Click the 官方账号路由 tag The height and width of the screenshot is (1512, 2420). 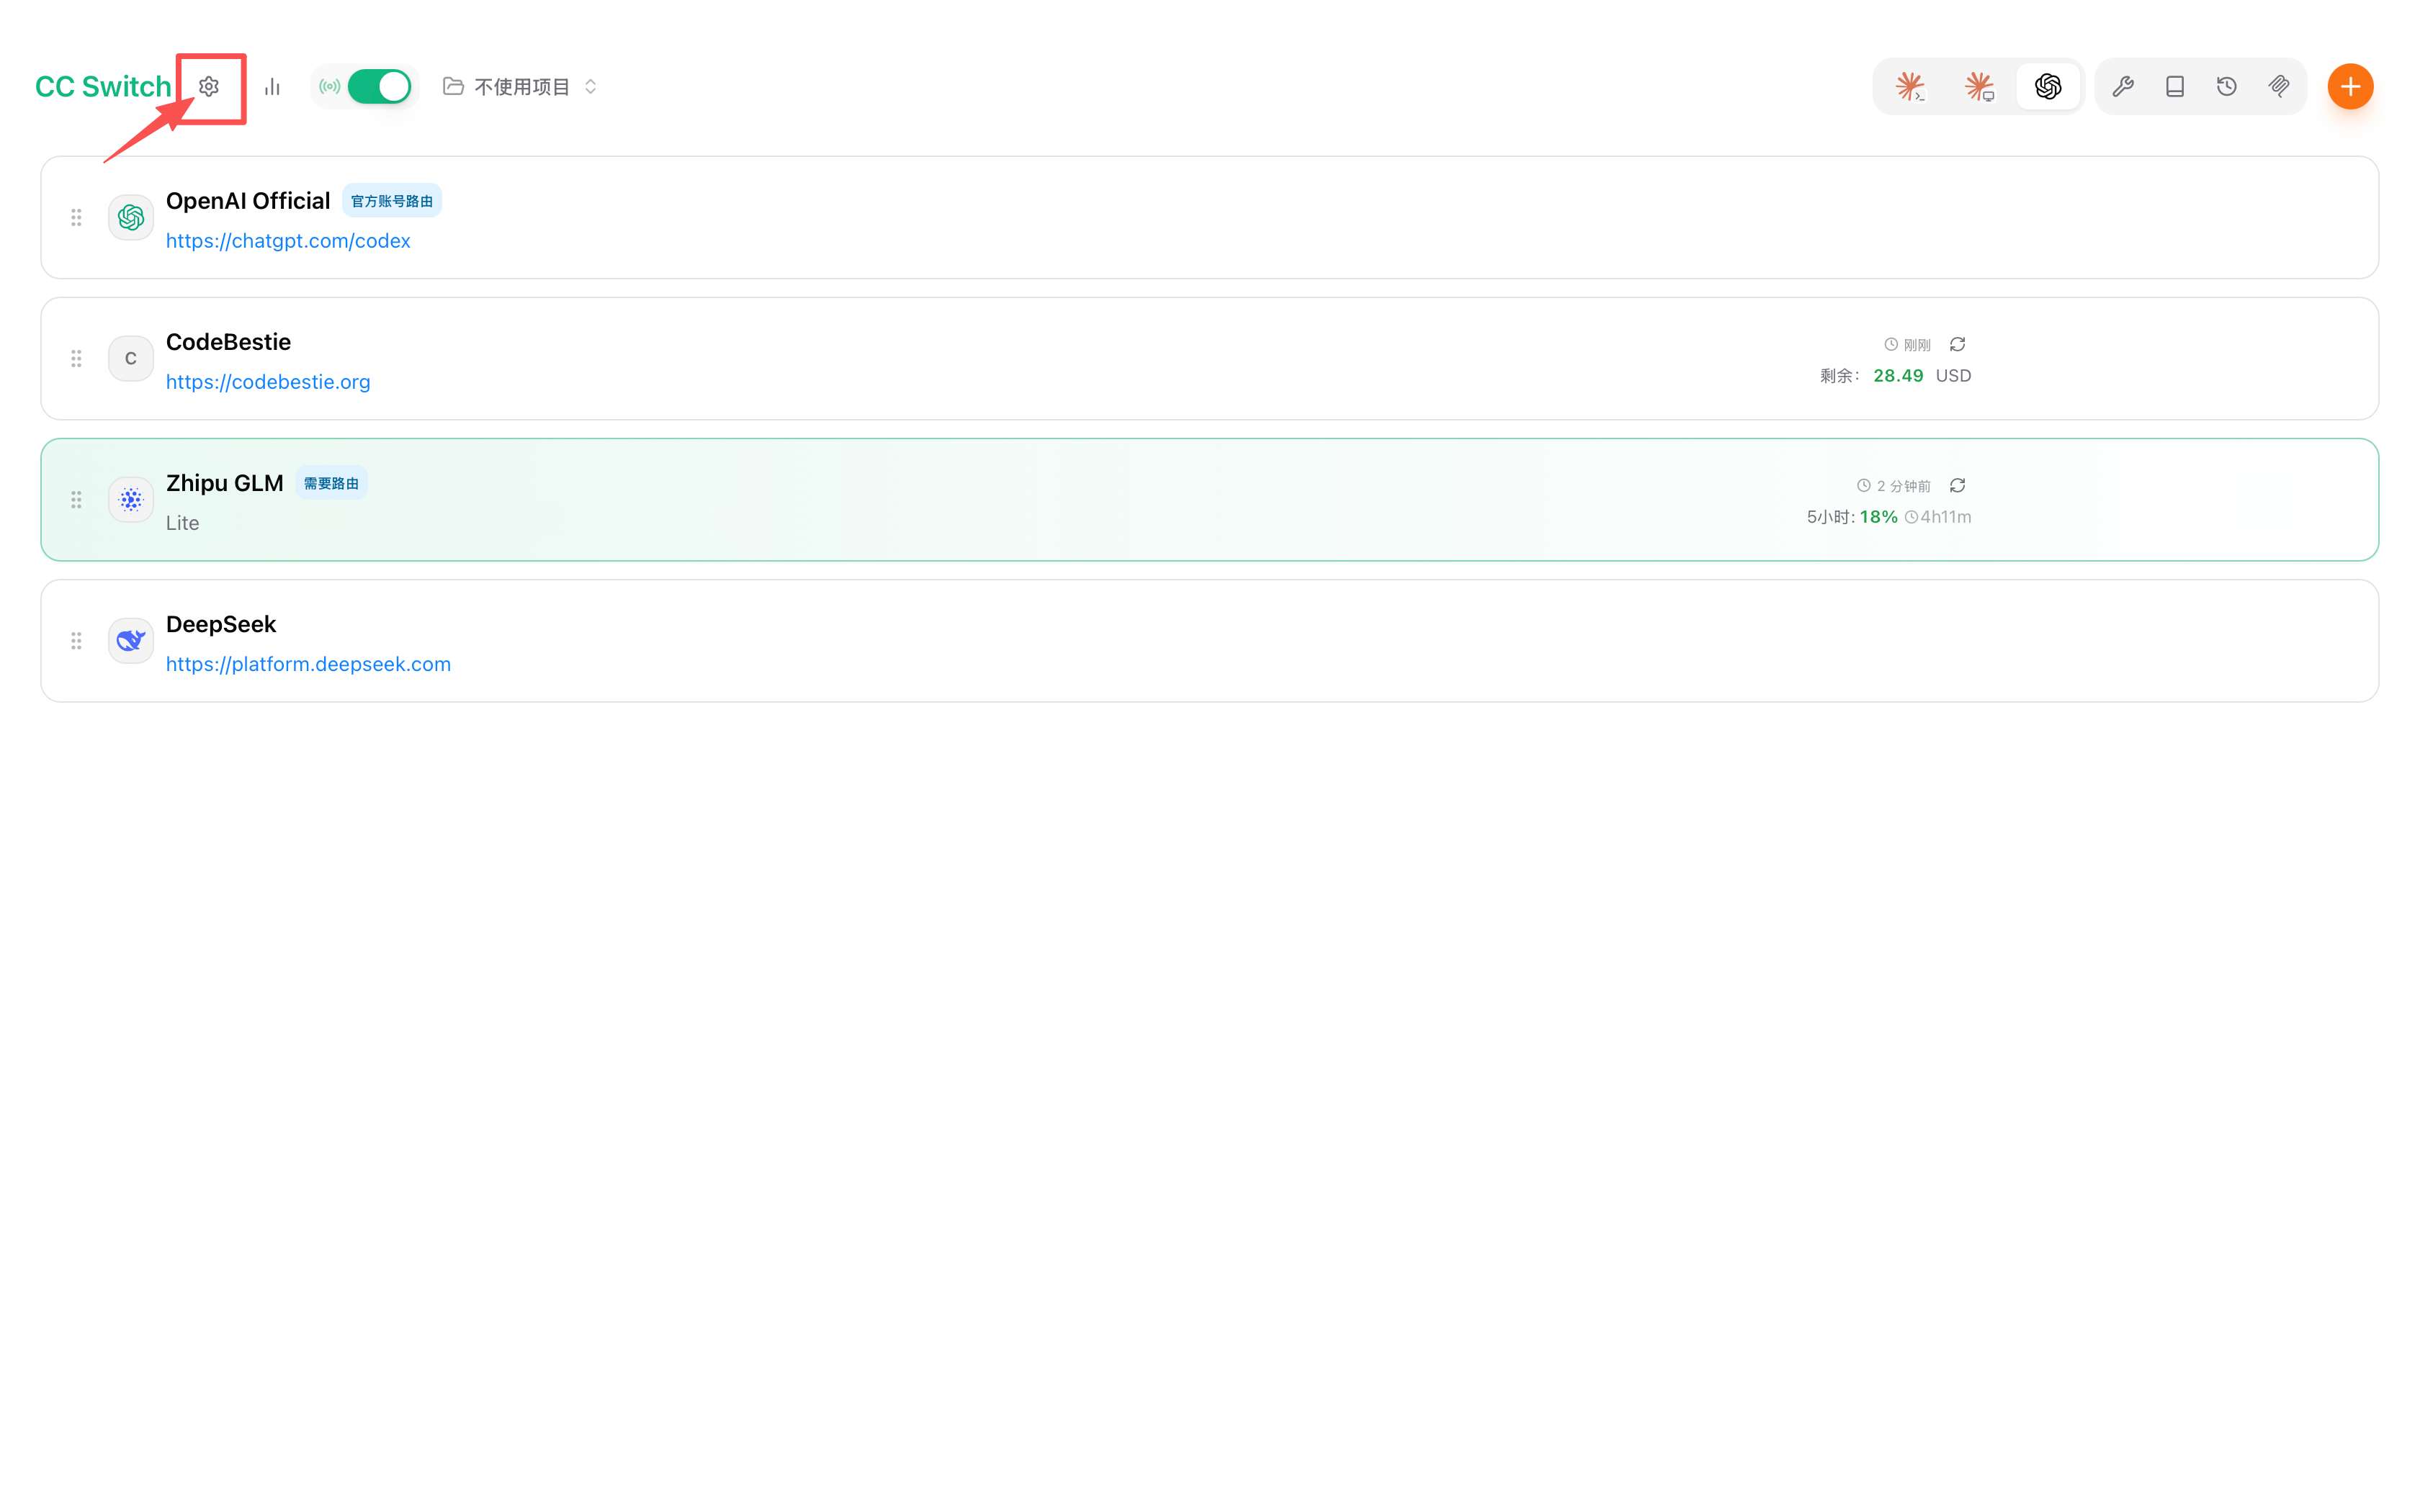click(392, 201)
